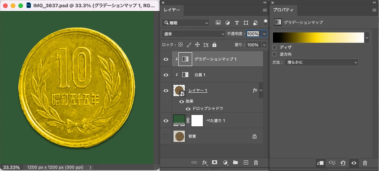Screen dimensions: 379x171
Task: Open the 通常 blend mode dropdown
Action: 193,34
